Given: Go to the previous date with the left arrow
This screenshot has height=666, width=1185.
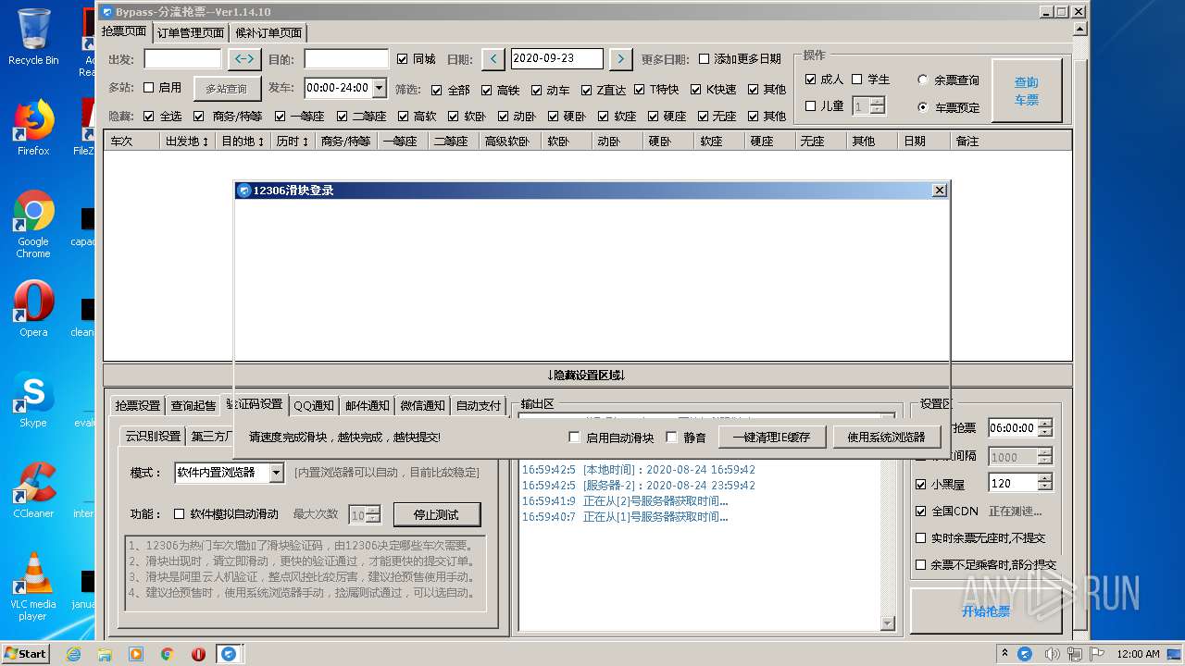Looking at the screenshot, I should coord(493,58).
